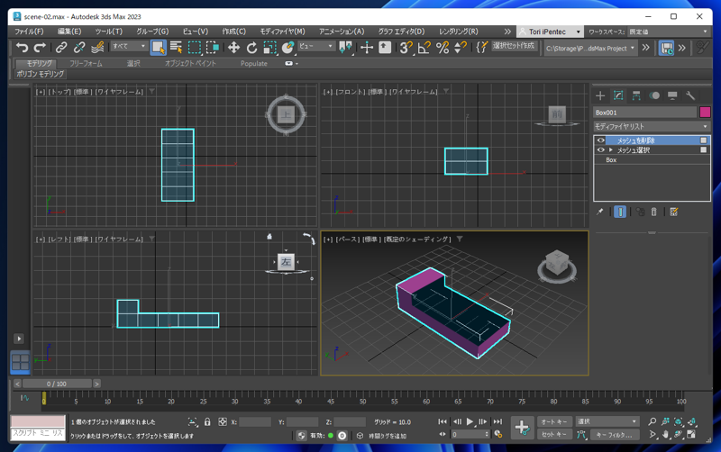Viewport: 721px width, 452px height.
Task: Click the magenta object color swatch
Action: coord(705,113)
